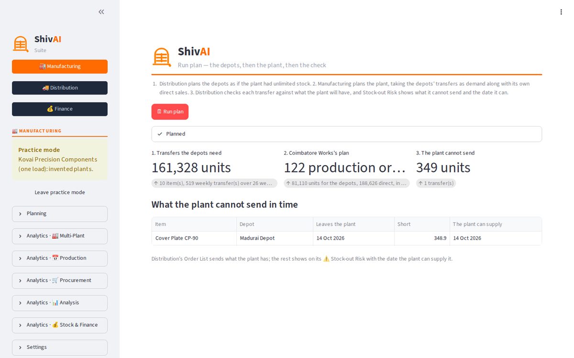The image size is (574, 358).
Task: Expand the Settings section
Action: 60,347
